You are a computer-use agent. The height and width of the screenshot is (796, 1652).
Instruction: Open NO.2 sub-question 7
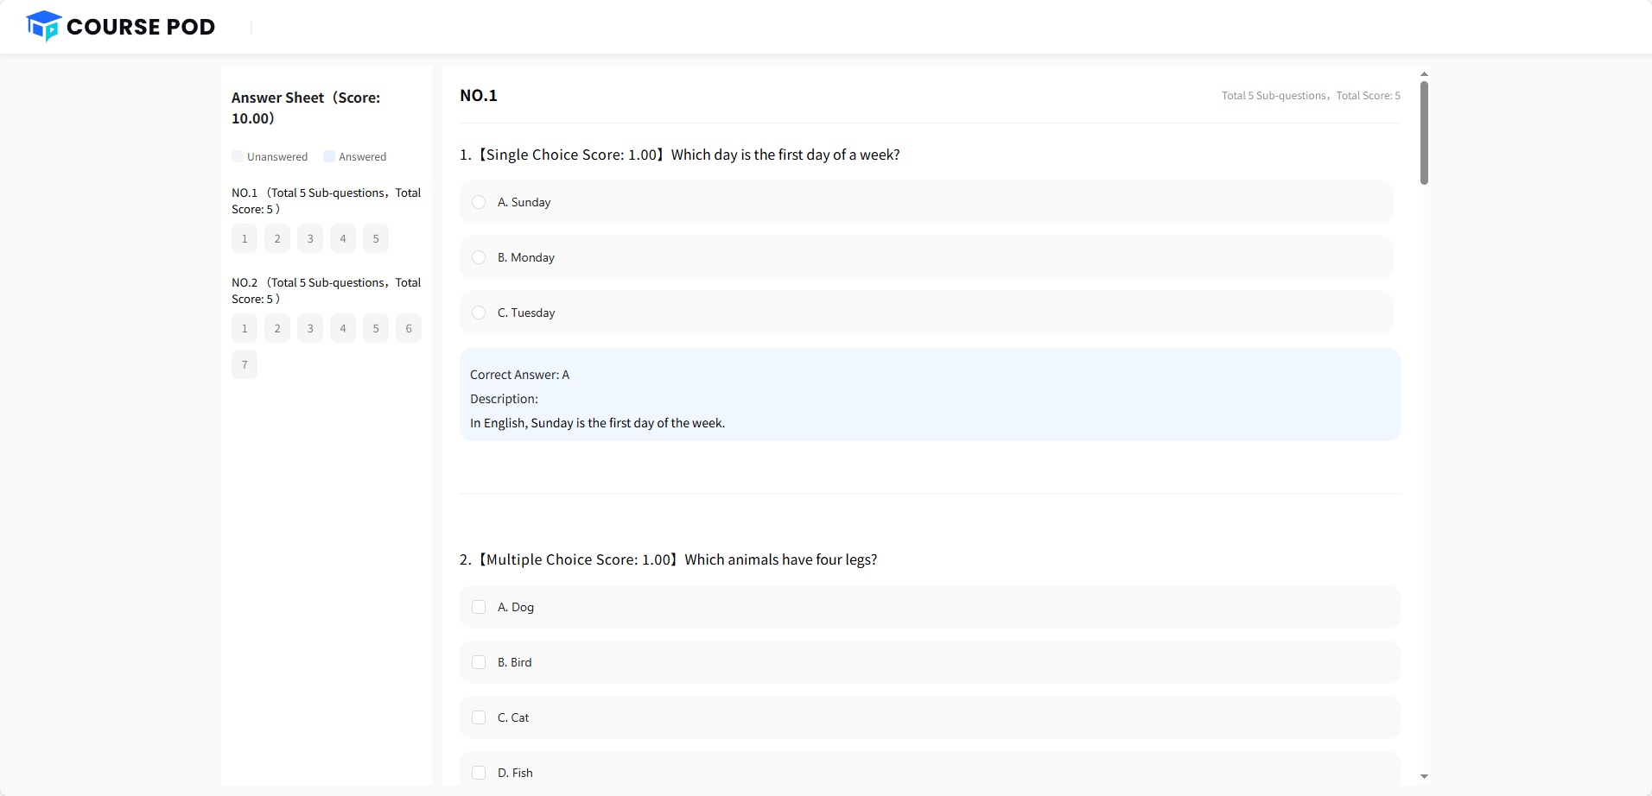(x=245, y=364)
